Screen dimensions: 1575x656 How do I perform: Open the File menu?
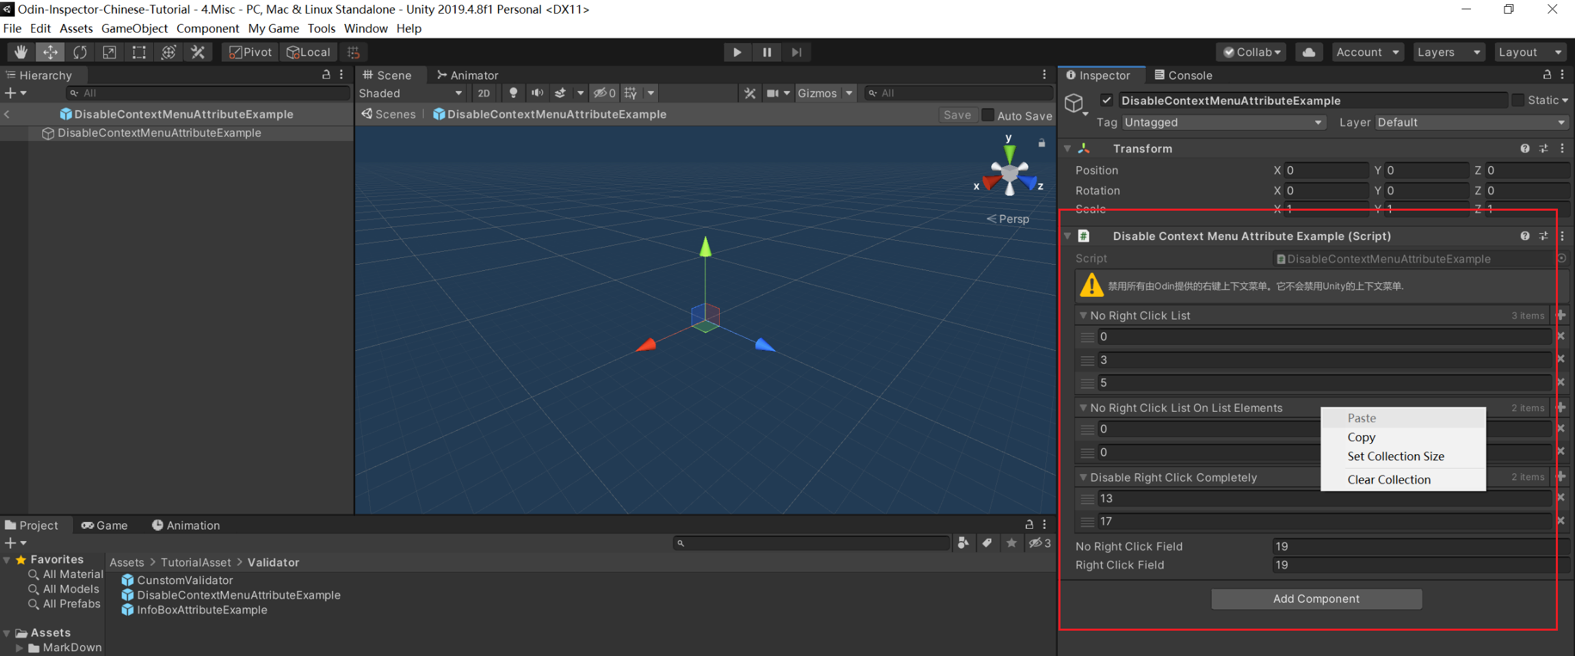tap(12, 29)
